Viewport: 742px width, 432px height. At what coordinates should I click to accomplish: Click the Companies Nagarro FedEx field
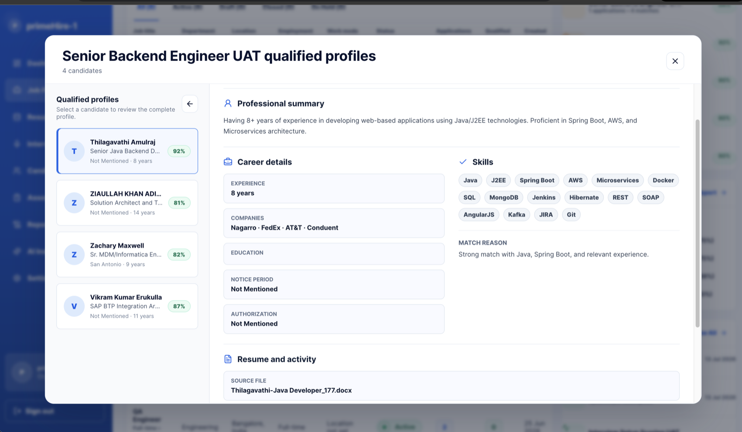(x=334, y=223)
